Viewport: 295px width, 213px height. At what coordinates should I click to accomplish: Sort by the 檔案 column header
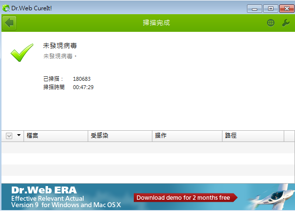(56, 136)
